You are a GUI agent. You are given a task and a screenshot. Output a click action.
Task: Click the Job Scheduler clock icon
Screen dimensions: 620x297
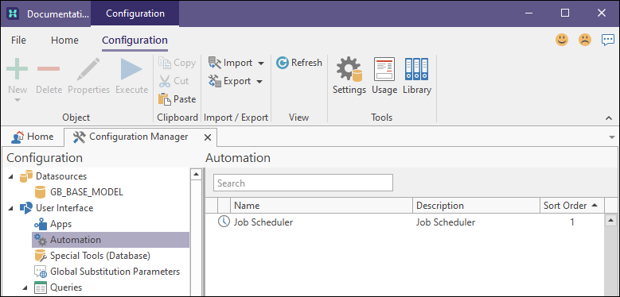[224, 222]
